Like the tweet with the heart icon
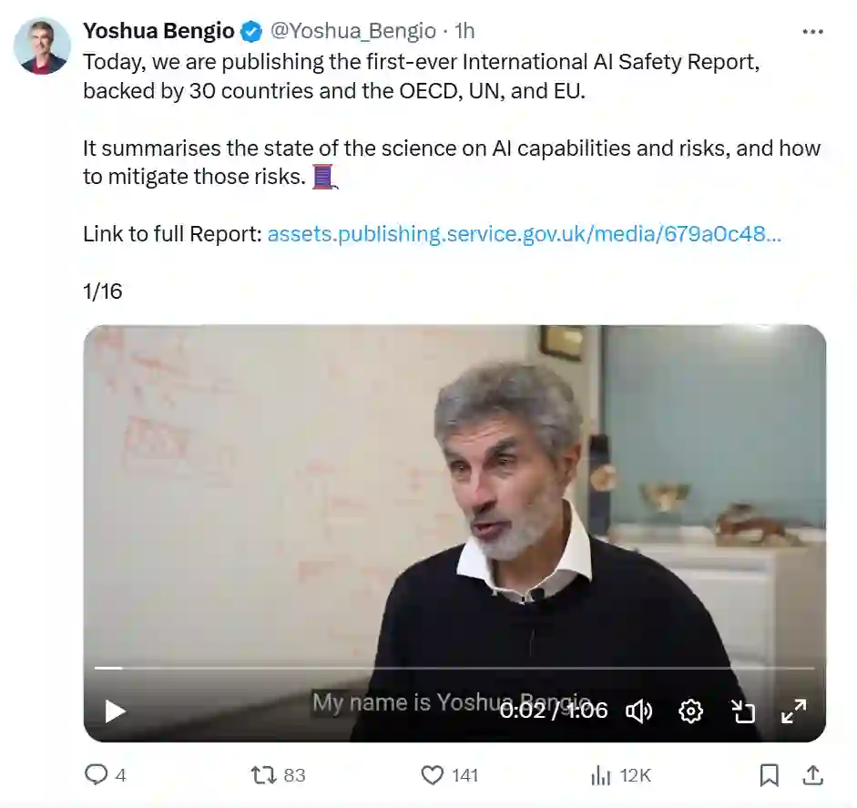857x808 pixels. (x=433, y=775)
